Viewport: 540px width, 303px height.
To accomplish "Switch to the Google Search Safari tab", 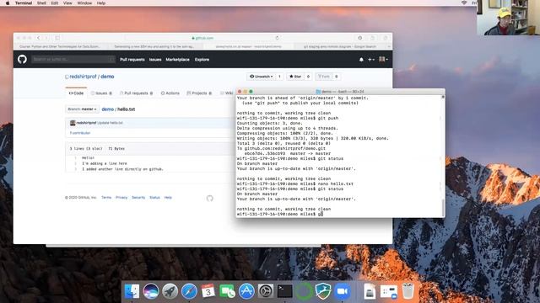I will click(x=339, y=46).
